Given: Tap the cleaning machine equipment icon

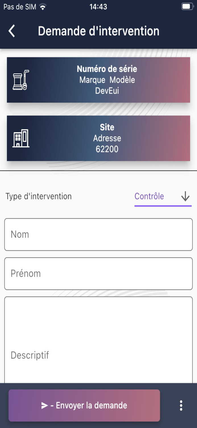Looking at the screenshot, I should 20,80.
